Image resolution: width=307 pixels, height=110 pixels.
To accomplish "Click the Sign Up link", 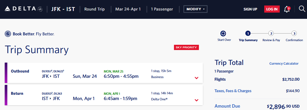I will [250, 9].
